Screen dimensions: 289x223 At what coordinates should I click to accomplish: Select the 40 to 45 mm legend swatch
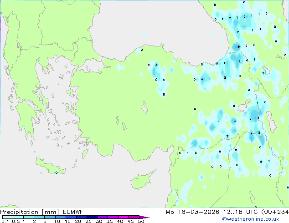point(124,217)
